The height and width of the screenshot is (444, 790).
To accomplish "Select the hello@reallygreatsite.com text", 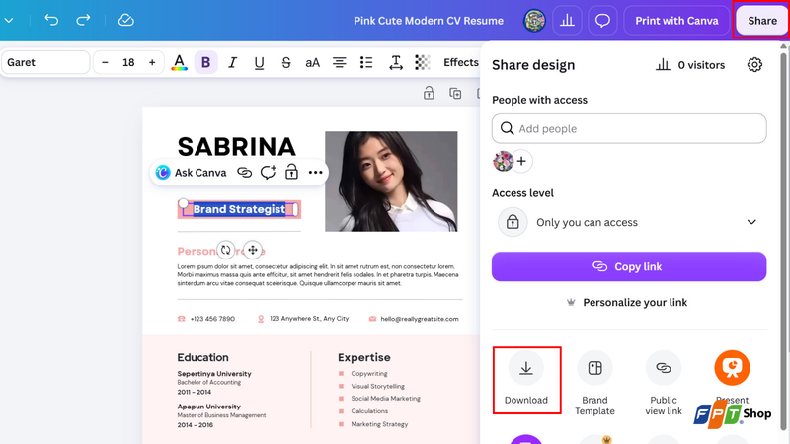I will click(x=419, y=319).
